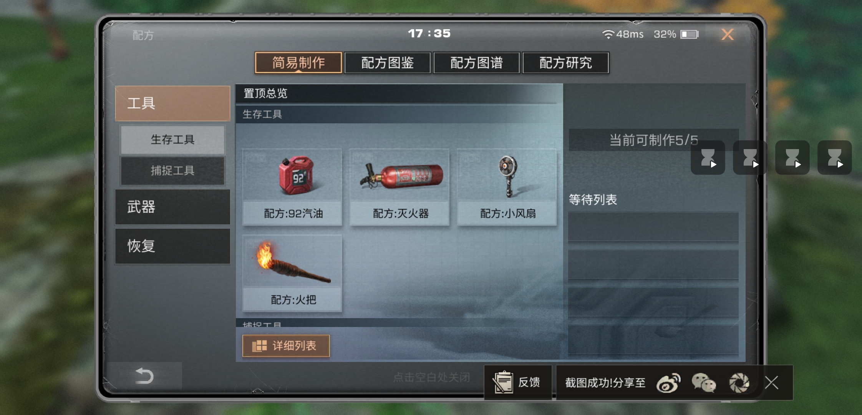Click the first hourglass queue slot
Image resolution: width=862 pixels, height=415 pixels.
coord(708,158)
